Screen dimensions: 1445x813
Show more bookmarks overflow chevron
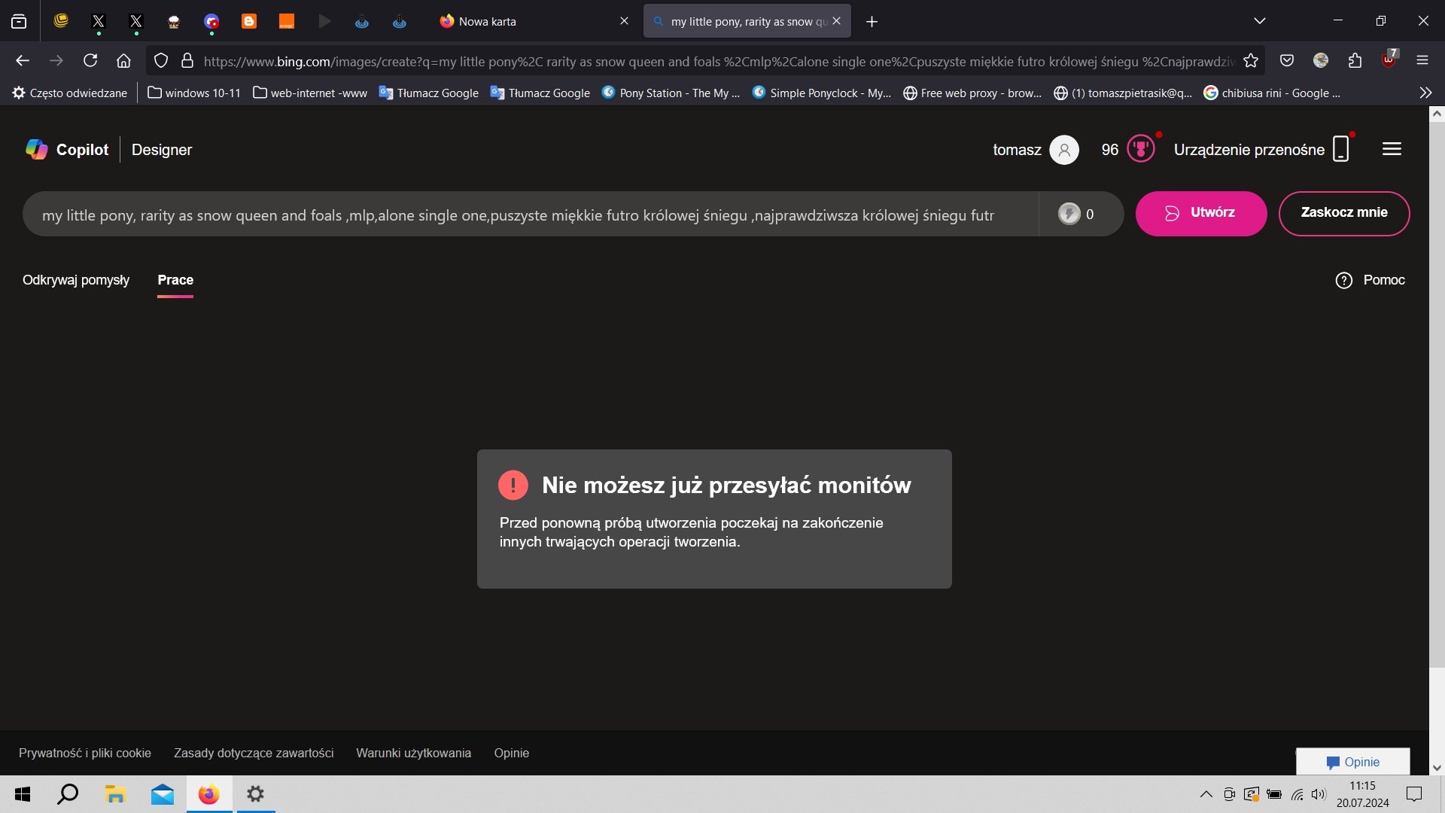click(x=1425, y=93)
